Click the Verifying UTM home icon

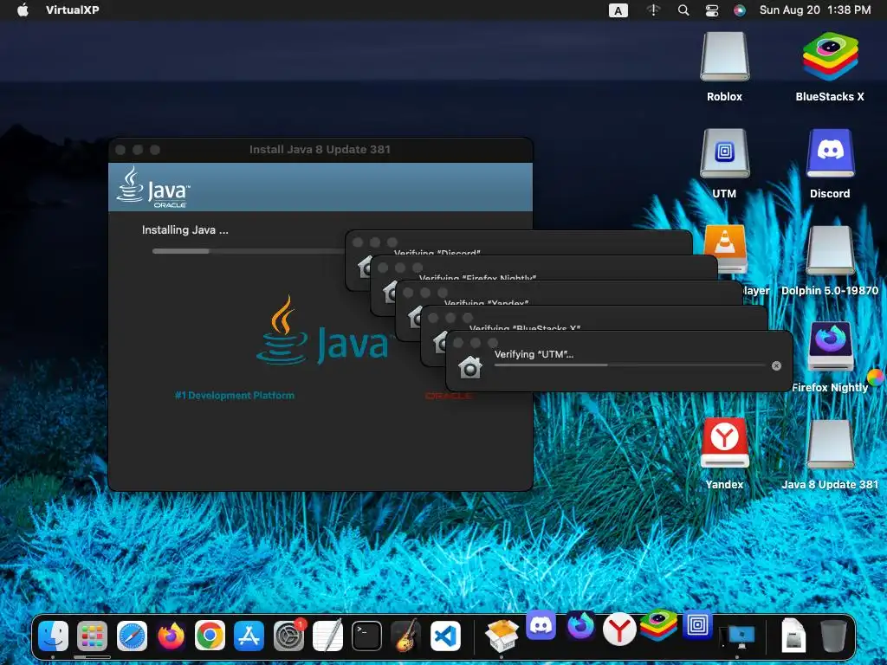[470, 367]
